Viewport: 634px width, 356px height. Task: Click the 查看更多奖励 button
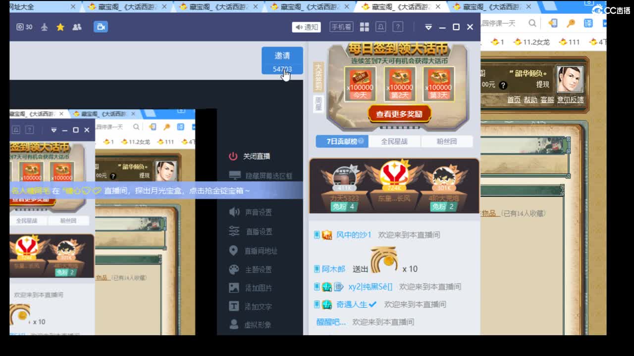[399, 114]
